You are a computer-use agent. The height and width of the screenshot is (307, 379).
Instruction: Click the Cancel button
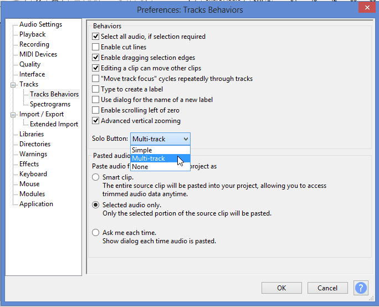coord(327,288)
